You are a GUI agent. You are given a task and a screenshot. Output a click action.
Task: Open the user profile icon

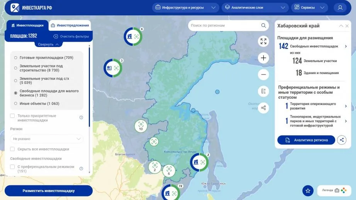(x=340, y=8)
